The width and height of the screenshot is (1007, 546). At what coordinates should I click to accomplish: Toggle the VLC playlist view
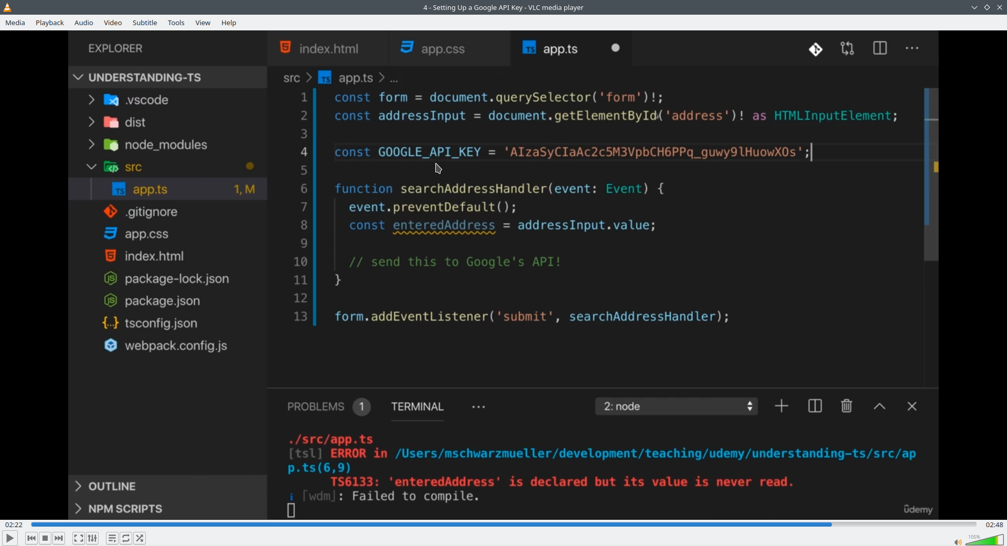[x=112, y=538]
